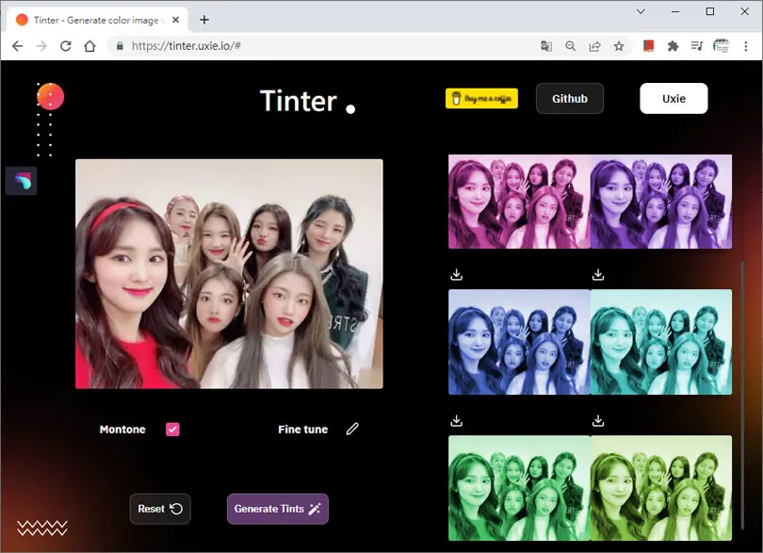Click the Generate Tints button
This screenshot has width=763, height=553.
pyautogui.click(x=278, y=509)
